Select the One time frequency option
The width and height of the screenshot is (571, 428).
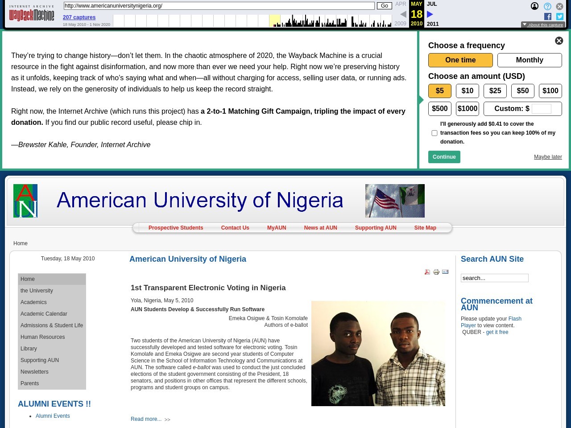click(460, 60)
